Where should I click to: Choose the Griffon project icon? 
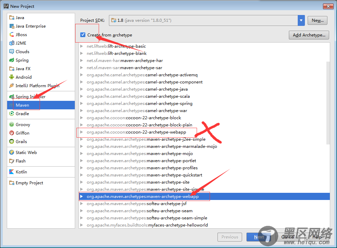tap(12, 133)
